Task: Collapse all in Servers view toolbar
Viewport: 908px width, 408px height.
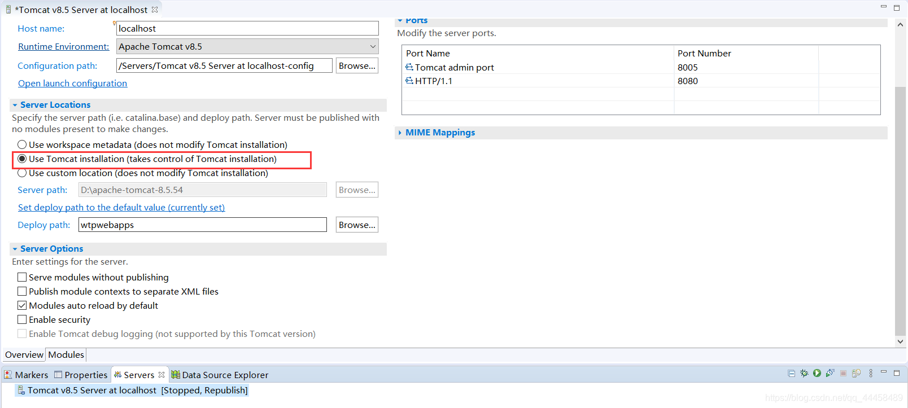Action: point(791,374)
